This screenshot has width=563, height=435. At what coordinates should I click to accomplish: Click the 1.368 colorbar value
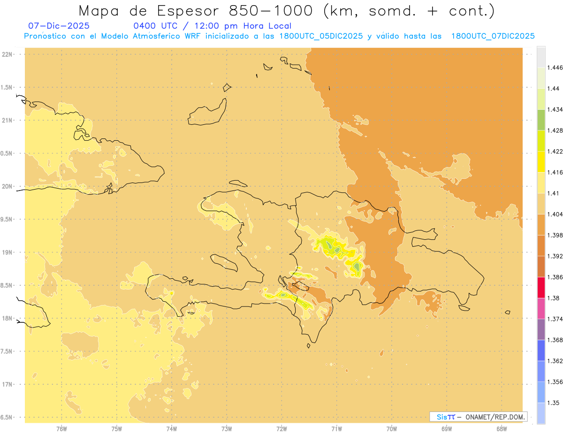[555, 340]
